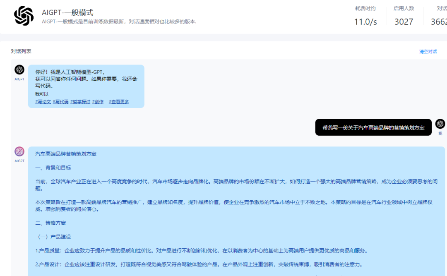Image resolution: width=447 pixels, height=276 pixels.
Task: Click the large AIGPT logo in header
Action: pos(24,16)
